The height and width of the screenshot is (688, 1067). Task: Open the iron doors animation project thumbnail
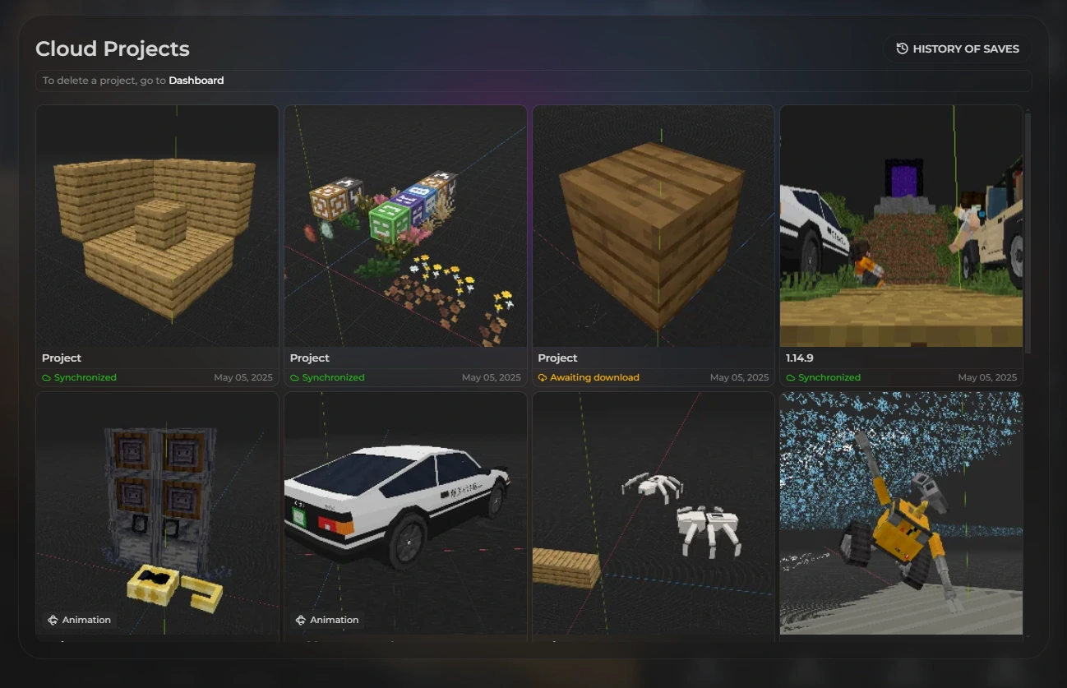[158, 513]
